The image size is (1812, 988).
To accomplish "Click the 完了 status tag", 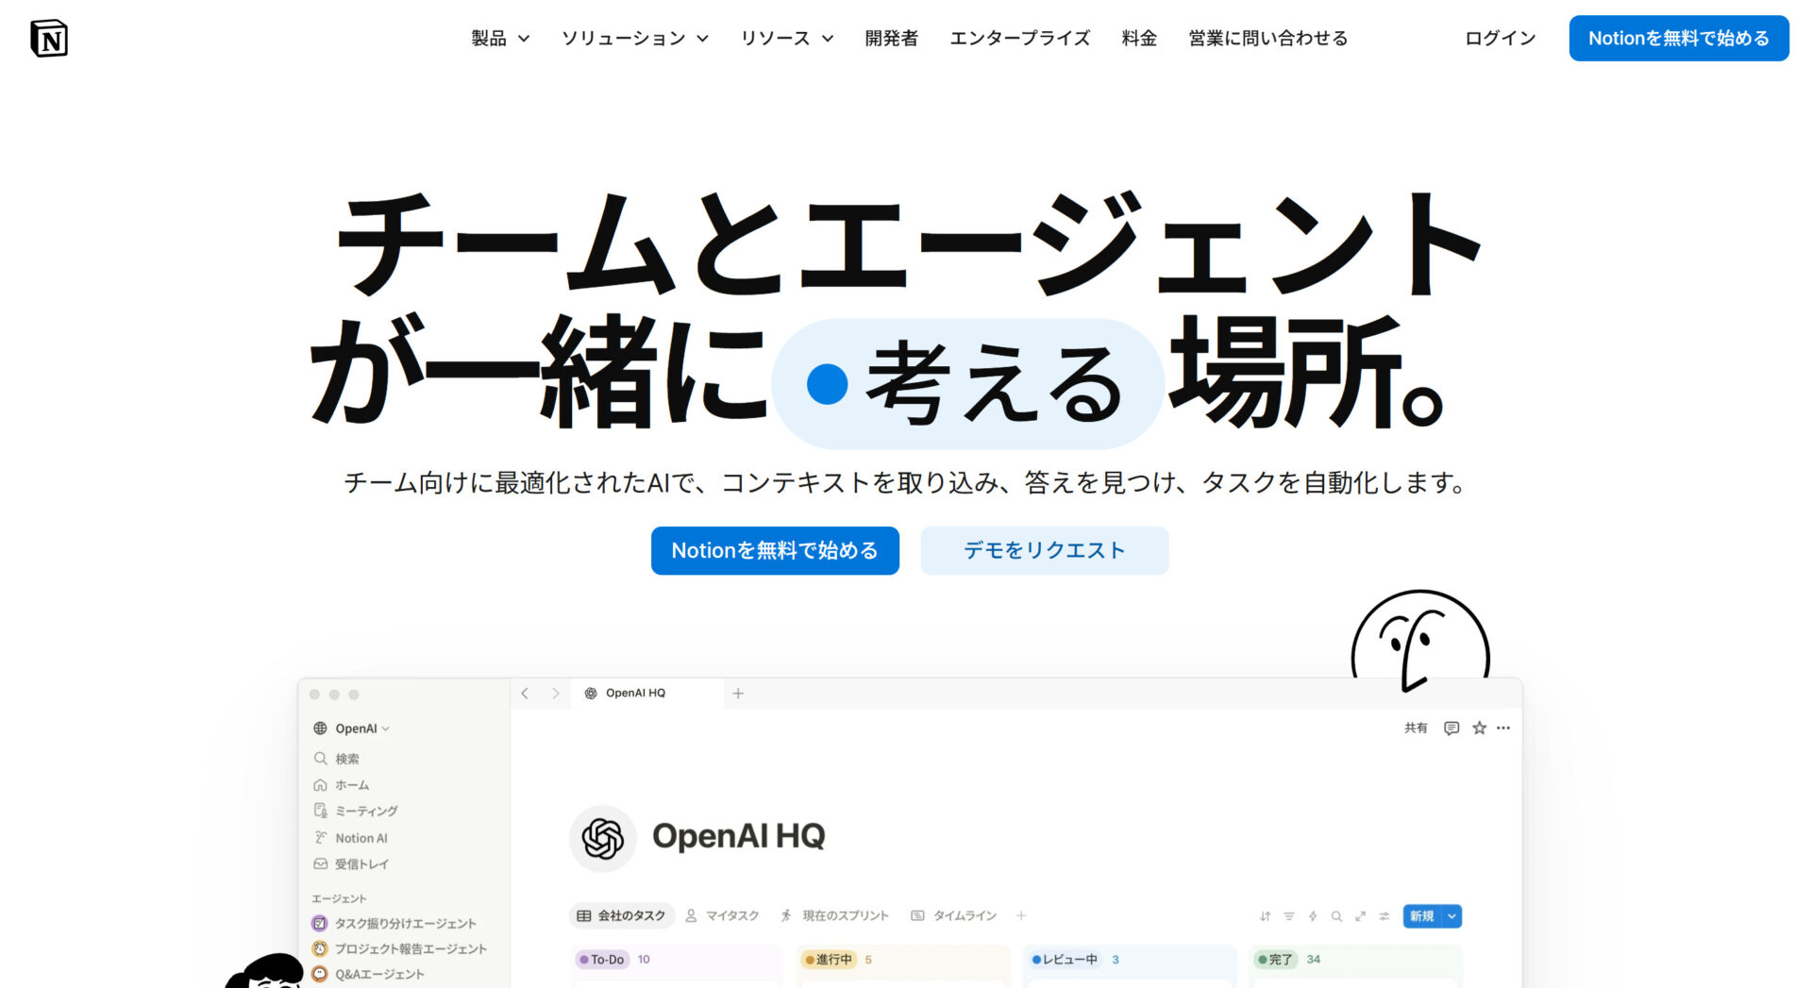I will (1276, 960).
